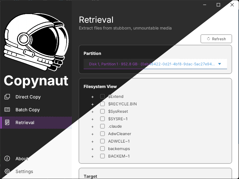Click the Copynaut wordmark
239x179 pixels.
(x=36, y=81)
